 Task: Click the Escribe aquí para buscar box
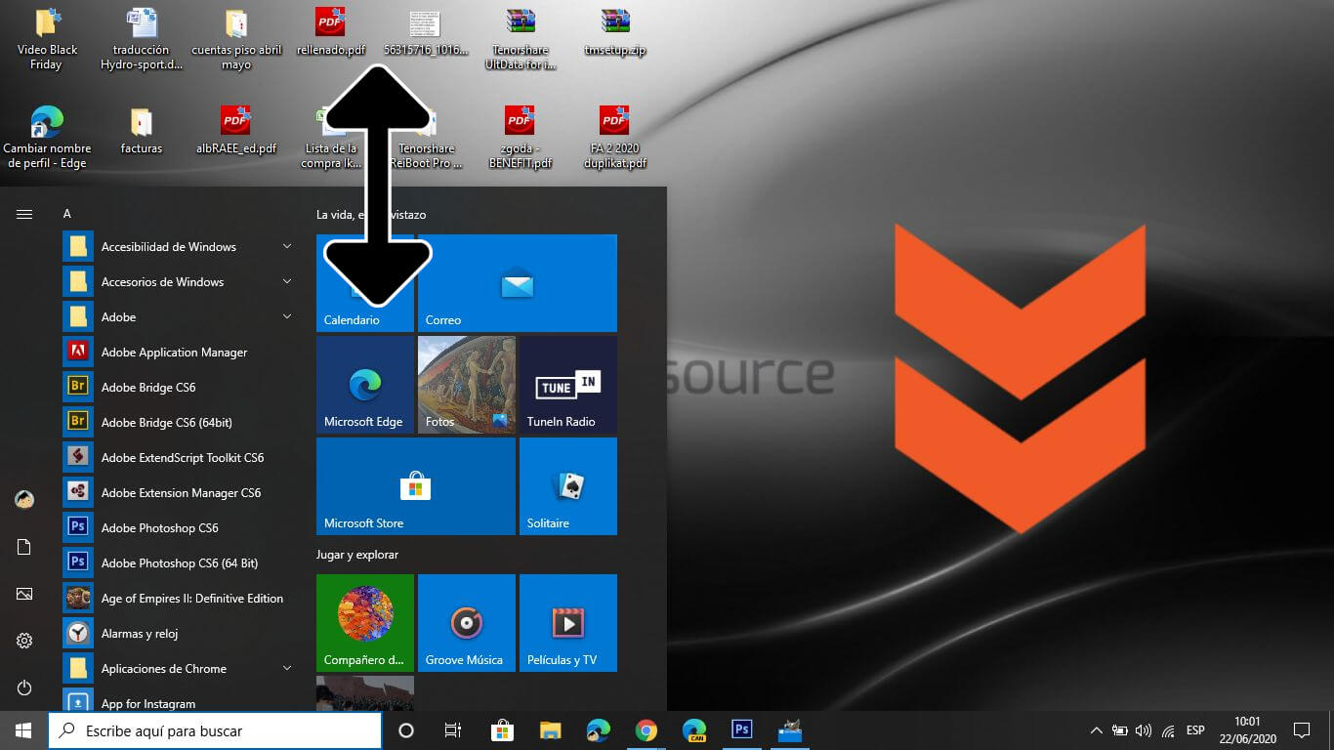pos(215,730)
